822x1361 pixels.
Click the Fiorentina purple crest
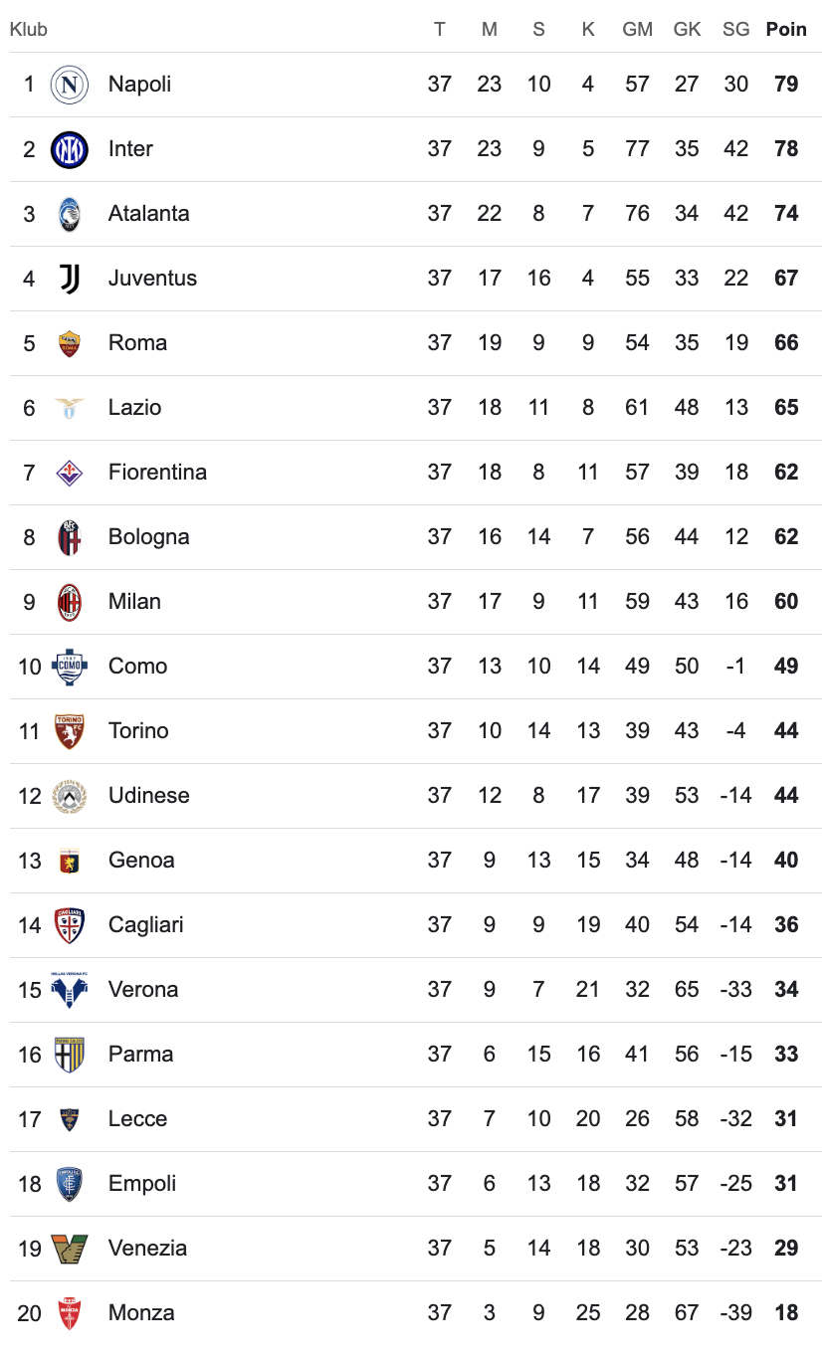click(x=70, y=472)
